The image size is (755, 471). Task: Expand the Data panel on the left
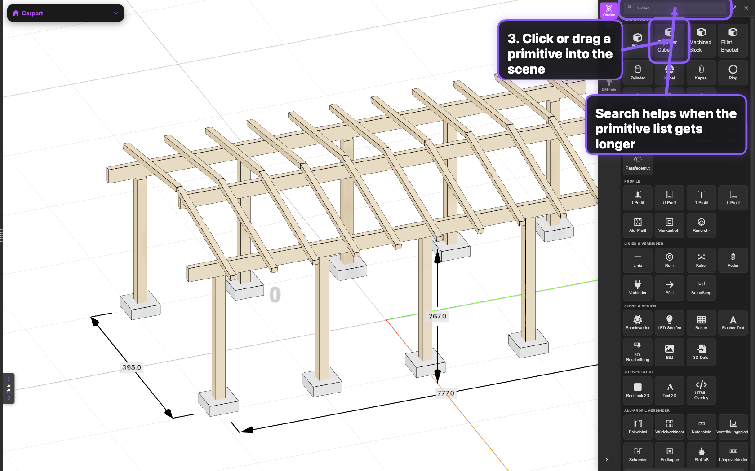pos(9,388)
